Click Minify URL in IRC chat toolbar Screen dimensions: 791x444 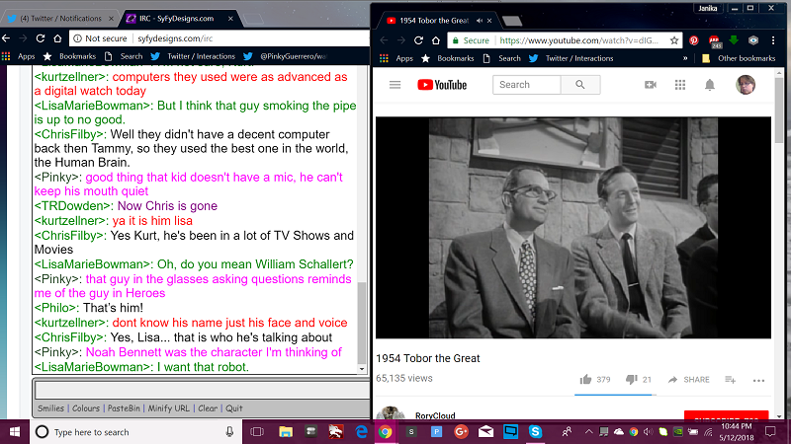click(x=168, y=408)
